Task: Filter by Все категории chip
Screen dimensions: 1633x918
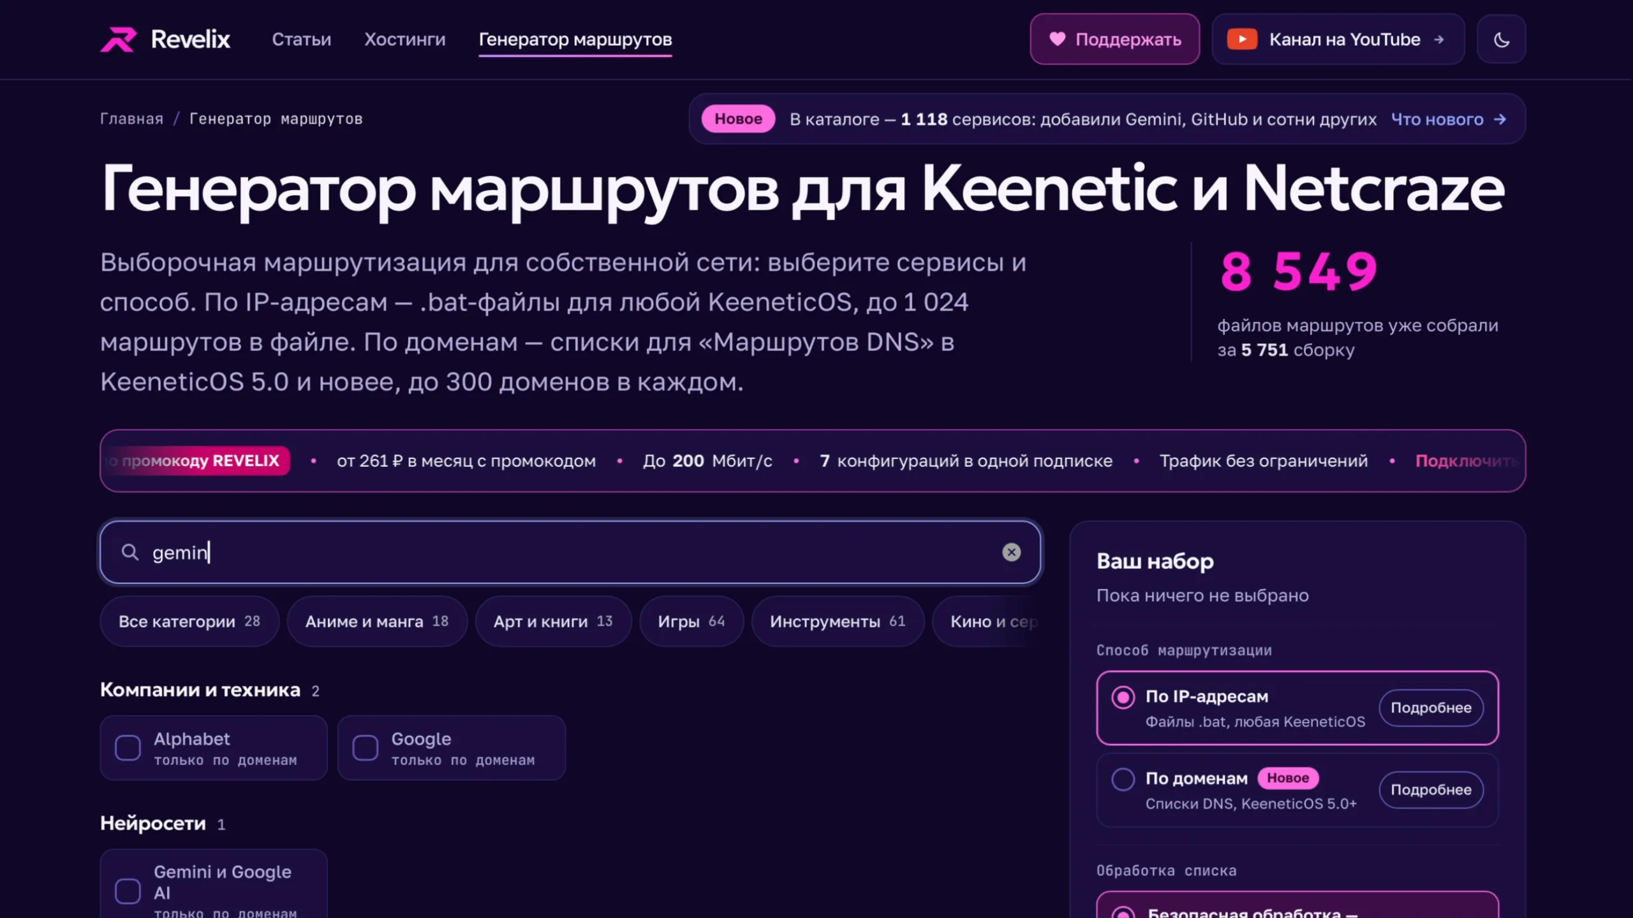Action: point(189,622)
